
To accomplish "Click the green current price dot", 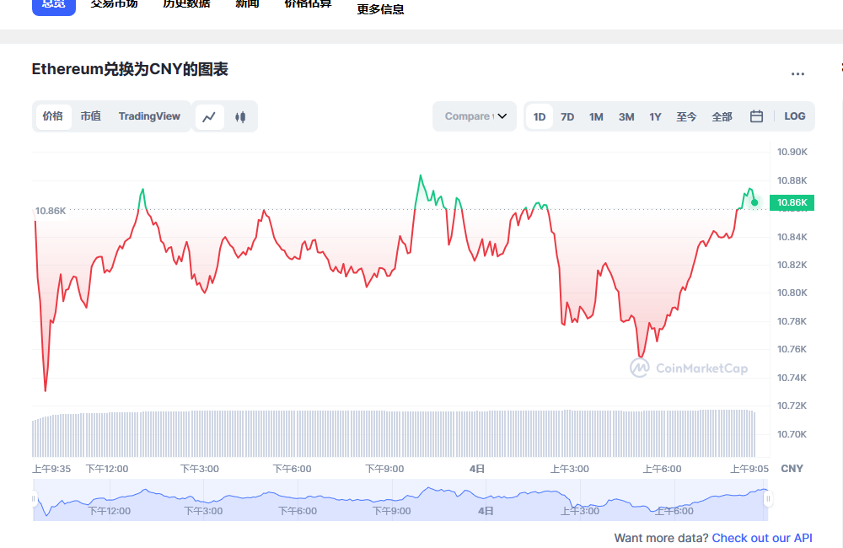I will pyautogui.click(x=754, y=202).
